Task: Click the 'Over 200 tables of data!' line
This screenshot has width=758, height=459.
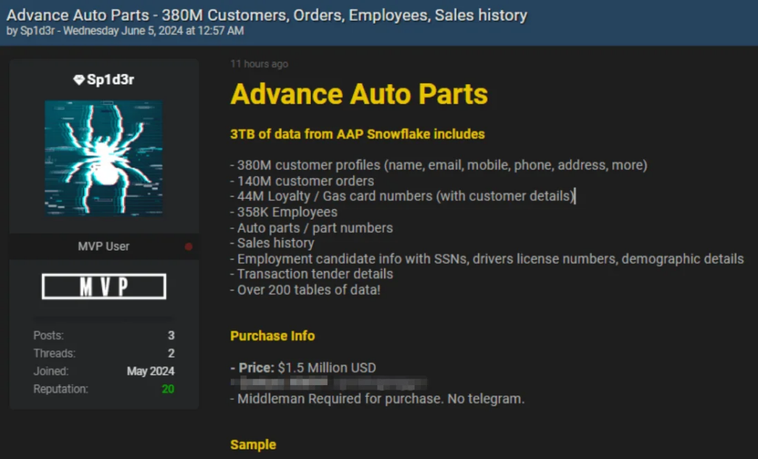Action: coord(305,290)
